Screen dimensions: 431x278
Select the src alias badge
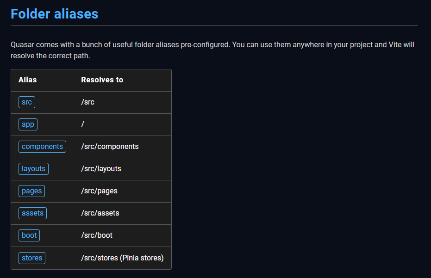[27, 102]
